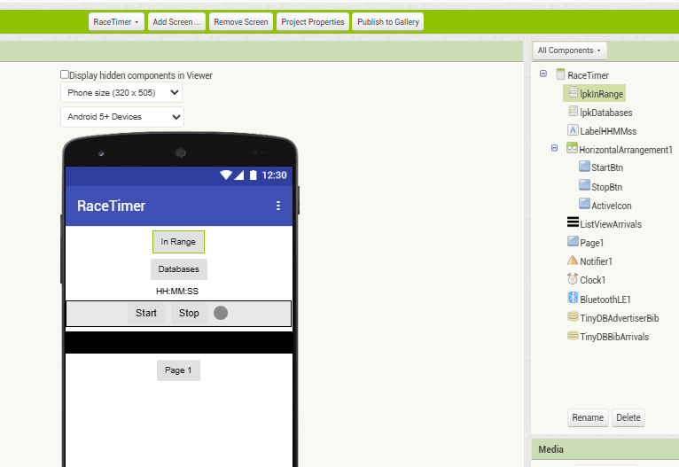This screenshot has width=679, height=467.
Task: Click the TinyDBAdvertiserBib database icon
Action: pyautogui.click(x=573, y=317)
